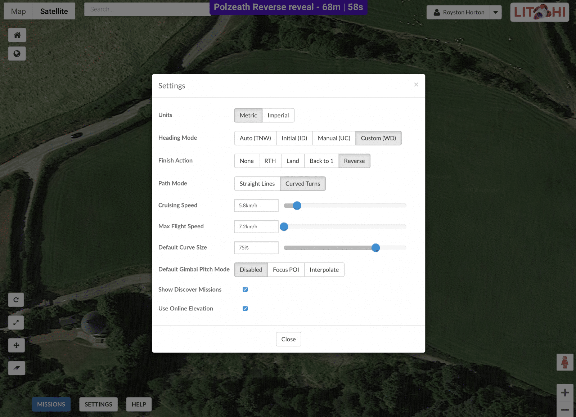Click the zoom in plus icon
576x417 pixels.
[564, 393]
